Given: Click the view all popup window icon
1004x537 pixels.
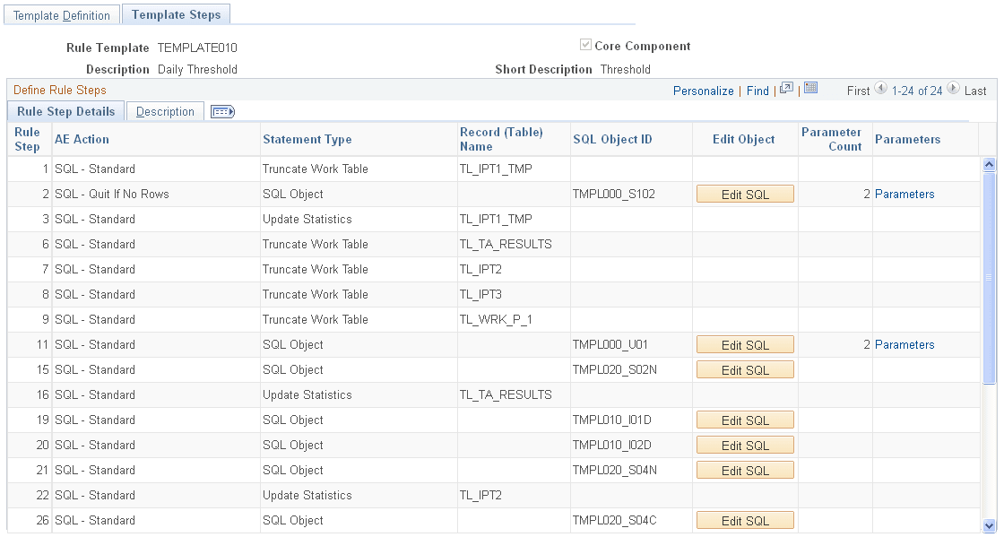Looking at the screenshot, I should pyautogui.click(x=786, y=89).
